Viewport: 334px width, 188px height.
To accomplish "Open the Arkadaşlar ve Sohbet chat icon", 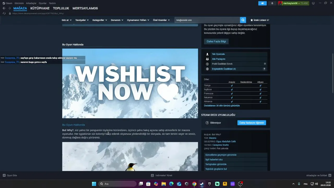I will (x=330, y=175).
